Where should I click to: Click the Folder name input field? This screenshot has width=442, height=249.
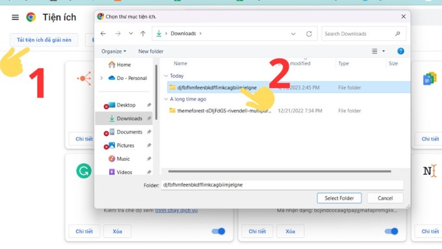point(282,185)
